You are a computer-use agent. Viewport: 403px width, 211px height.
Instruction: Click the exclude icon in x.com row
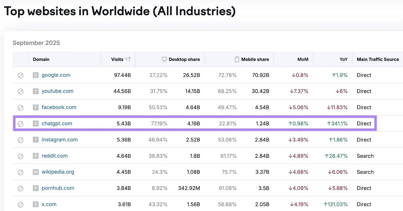click(20, 205)
